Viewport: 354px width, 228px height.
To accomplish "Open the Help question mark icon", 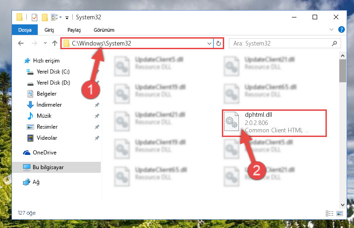I will (342, 29).
